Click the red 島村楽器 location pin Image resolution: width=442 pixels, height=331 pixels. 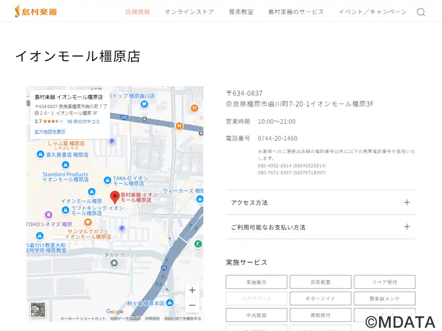point(115,197)
